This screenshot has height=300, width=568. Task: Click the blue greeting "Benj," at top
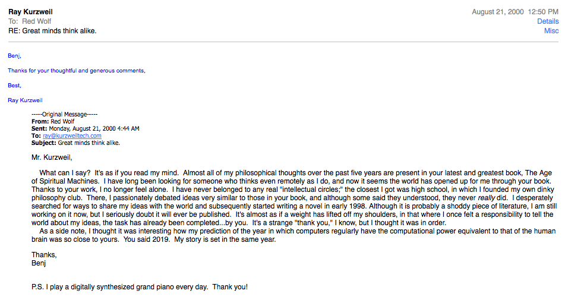tap(14, 56)
